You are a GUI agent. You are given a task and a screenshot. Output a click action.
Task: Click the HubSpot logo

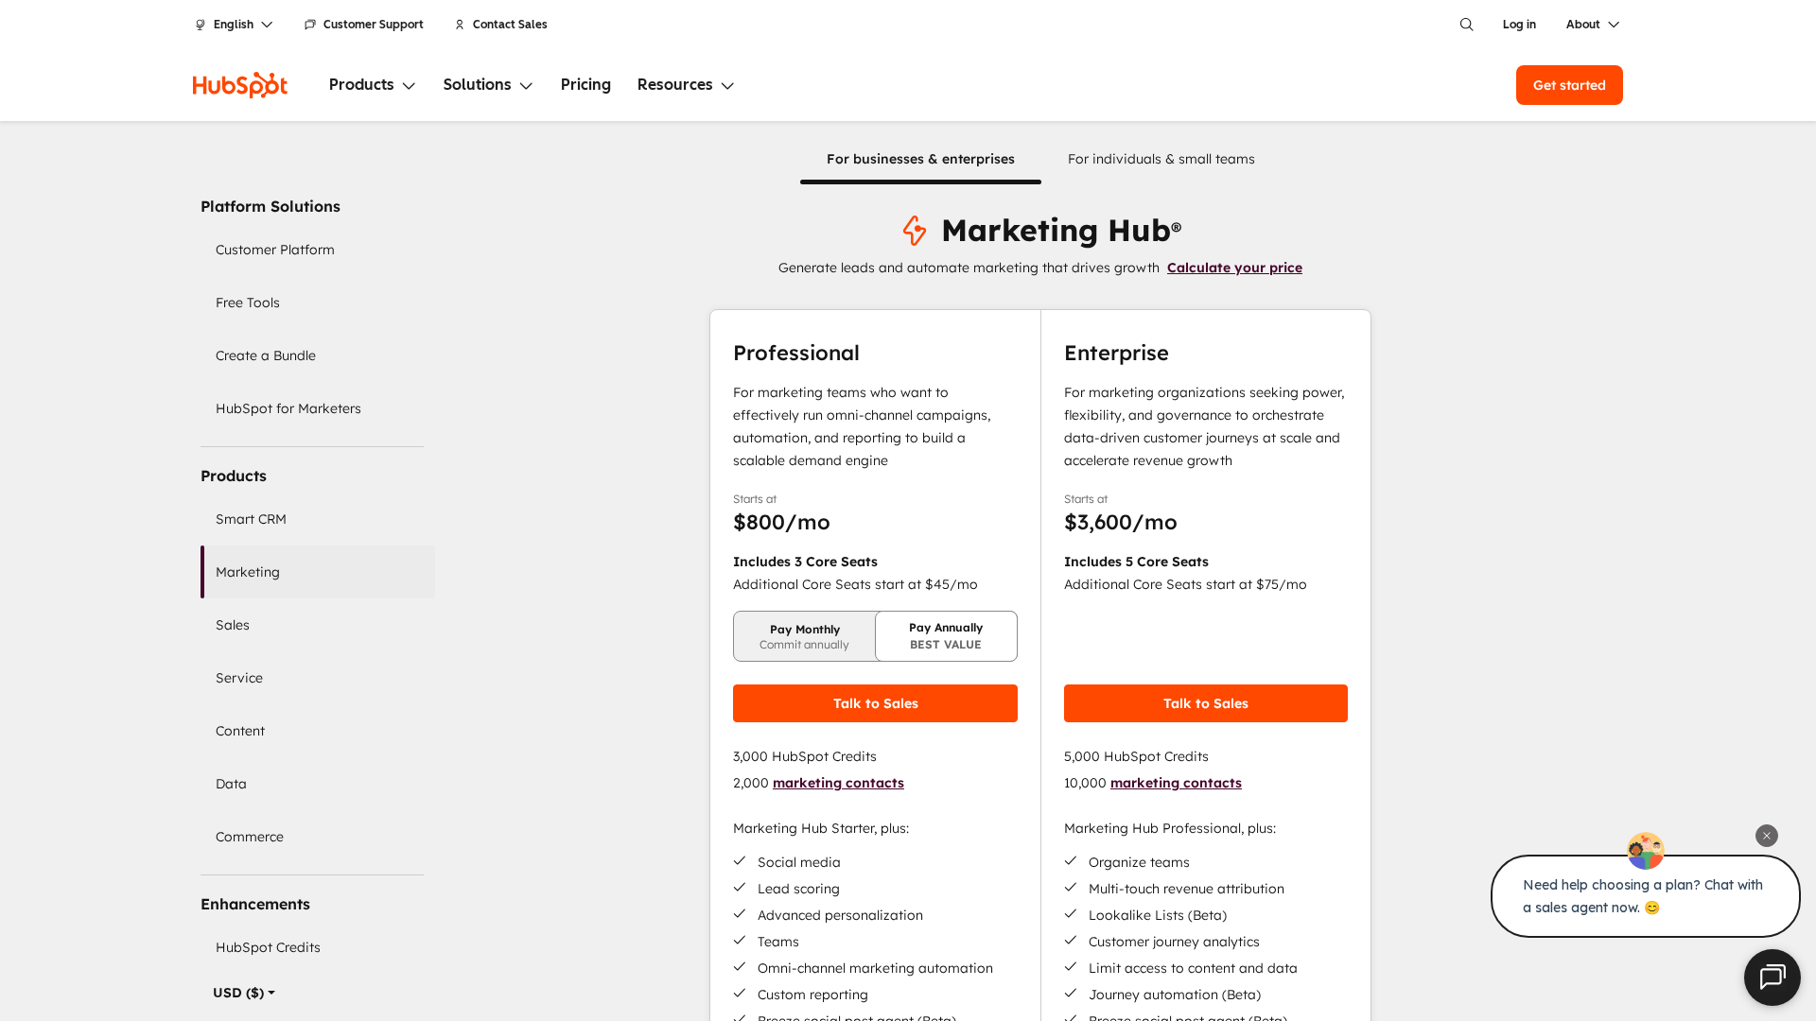point(239,85)
